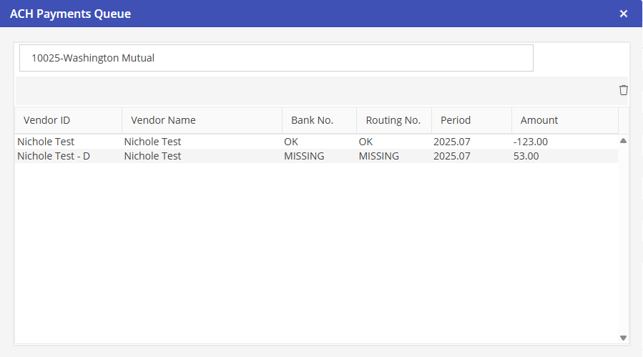Sort by the Amount column header
This screenshot has width=643, height=357.
(539, 120)
